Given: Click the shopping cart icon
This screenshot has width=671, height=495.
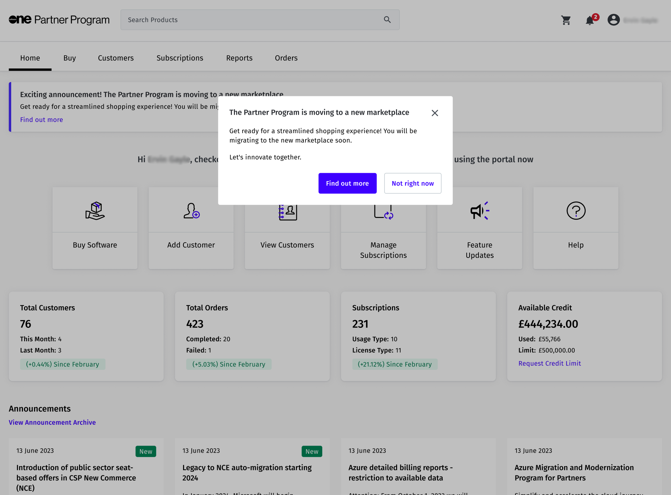Looking at the screenshot, I should 566,20.
